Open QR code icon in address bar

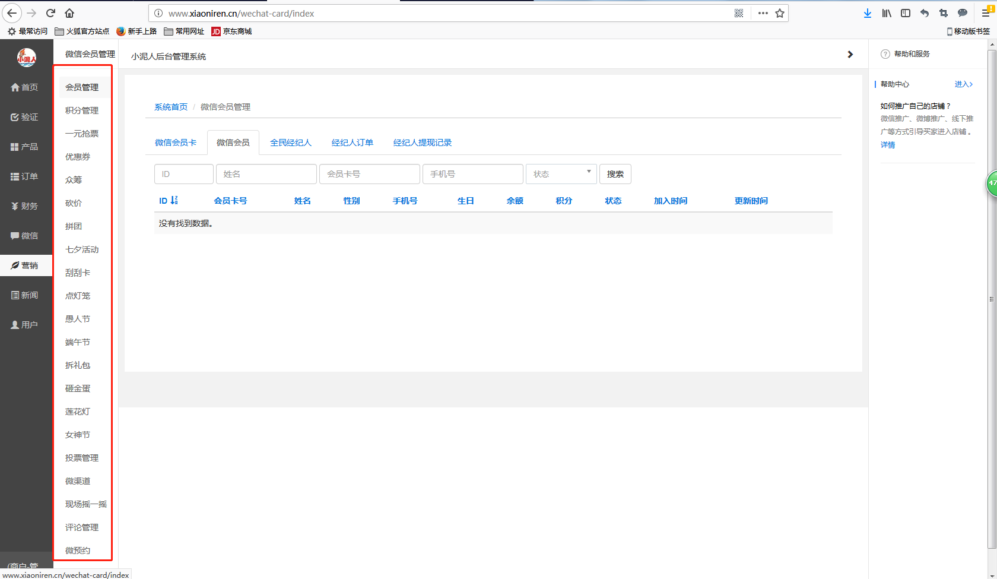(739, 13)
